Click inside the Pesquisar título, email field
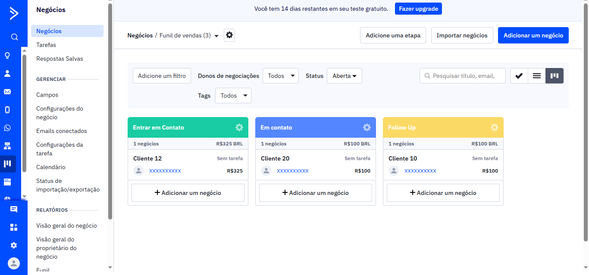The image size is (589, 275). [x=462, y=75]
